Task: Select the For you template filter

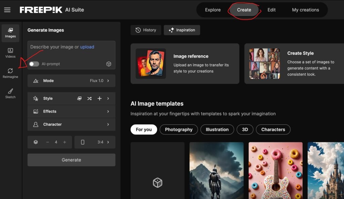Action: [144, 130]
